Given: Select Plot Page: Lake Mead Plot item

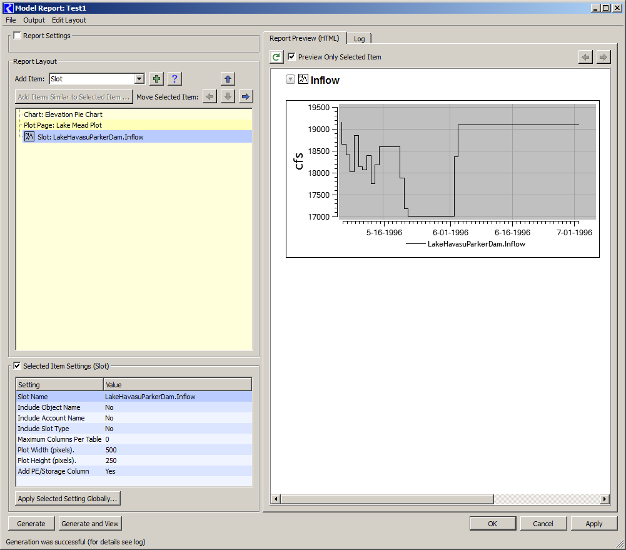Looking at the screenshot, I should pyautogui.click(x=63, y=125).
